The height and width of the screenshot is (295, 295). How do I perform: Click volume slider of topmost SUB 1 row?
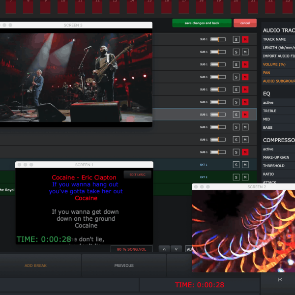coord(218,39)
